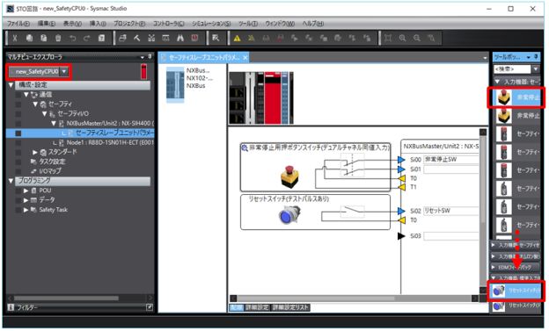Collapse the プログラミング section
549x331 pixels.
tap(11, 181)
